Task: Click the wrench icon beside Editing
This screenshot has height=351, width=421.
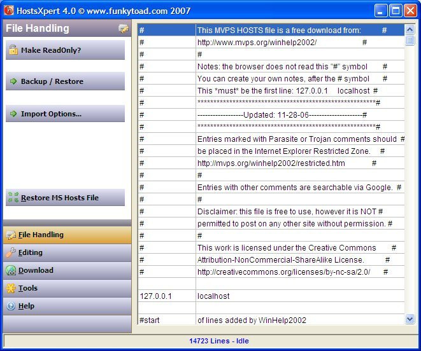Action: tap(11, 252)
